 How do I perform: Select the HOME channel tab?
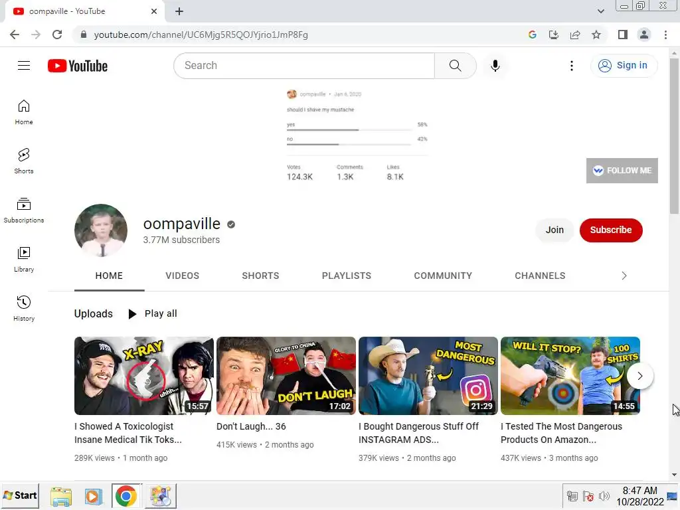click(x=110, y=276)
